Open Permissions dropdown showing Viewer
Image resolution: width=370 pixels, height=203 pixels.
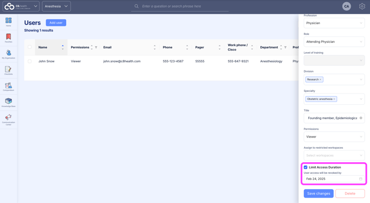click(334, 137)
